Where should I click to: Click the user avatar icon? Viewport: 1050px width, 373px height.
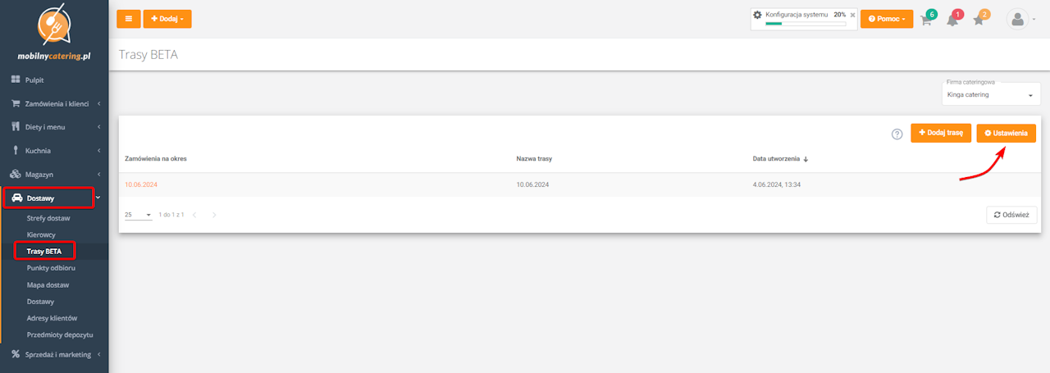[x=1018, y=20]
